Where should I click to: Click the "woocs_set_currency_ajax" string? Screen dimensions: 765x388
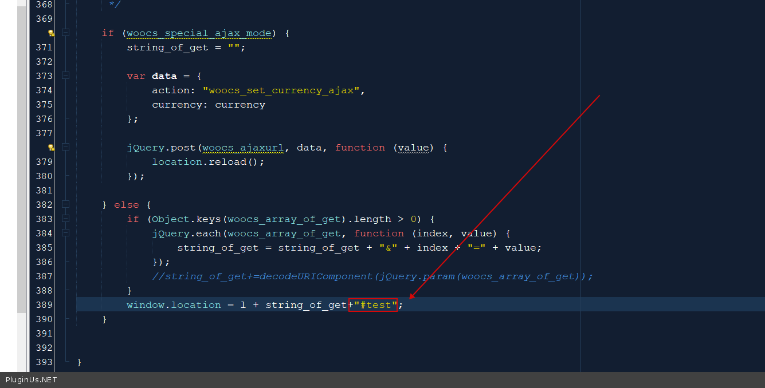click(281, 90)
